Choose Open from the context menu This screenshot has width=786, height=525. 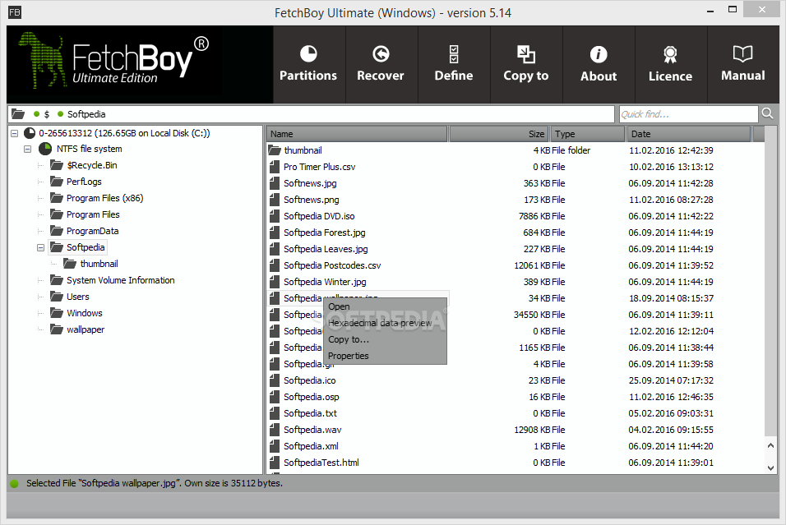[386, 306]
